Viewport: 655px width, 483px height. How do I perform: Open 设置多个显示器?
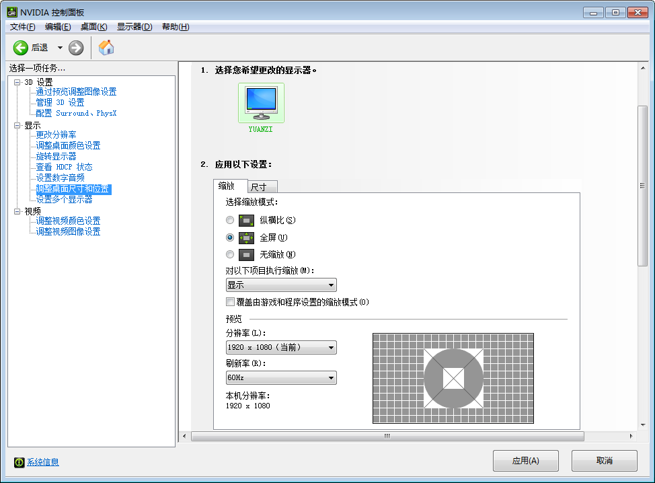(64, 199)
